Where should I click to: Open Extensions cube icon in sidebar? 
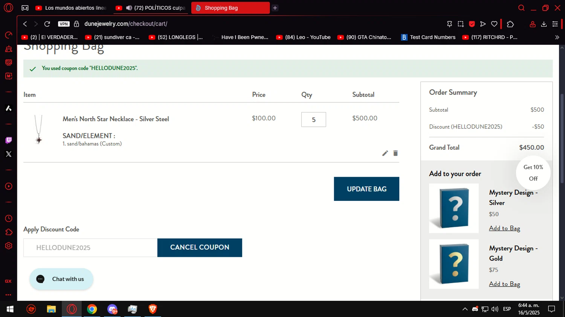pyautogui.click(x=9, y=232)
